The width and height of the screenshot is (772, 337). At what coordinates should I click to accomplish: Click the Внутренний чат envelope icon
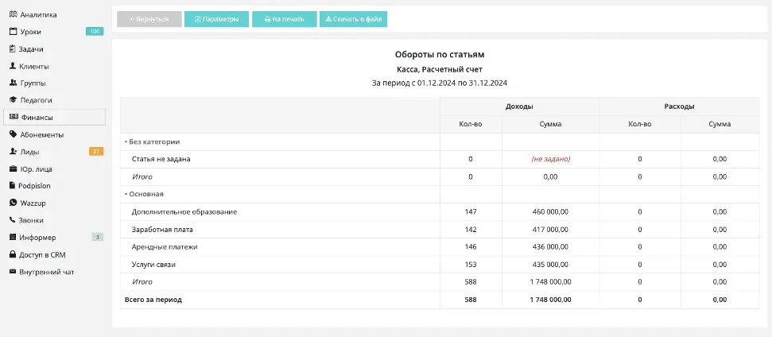tap(13, 272)
